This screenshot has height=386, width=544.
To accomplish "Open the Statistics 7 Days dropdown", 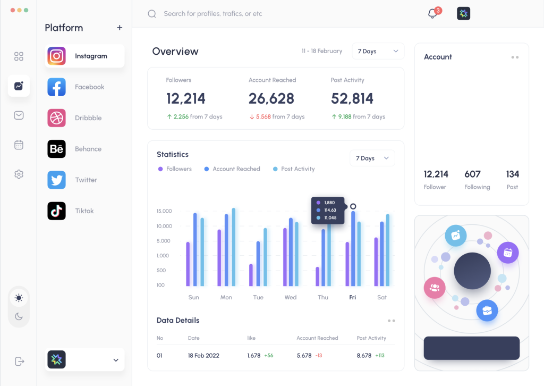I will (372, 158).
